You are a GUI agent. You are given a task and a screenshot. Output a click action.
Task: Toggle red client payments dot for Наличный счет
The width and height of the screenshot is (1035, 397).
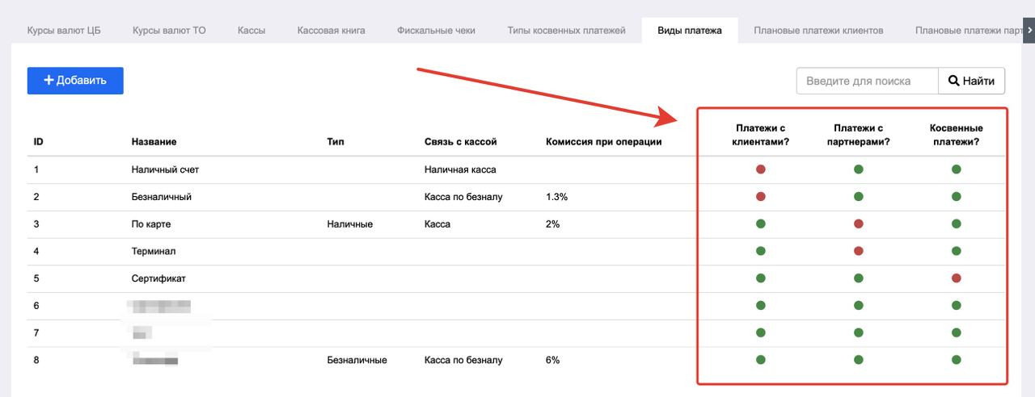click(x=761, y=169)
